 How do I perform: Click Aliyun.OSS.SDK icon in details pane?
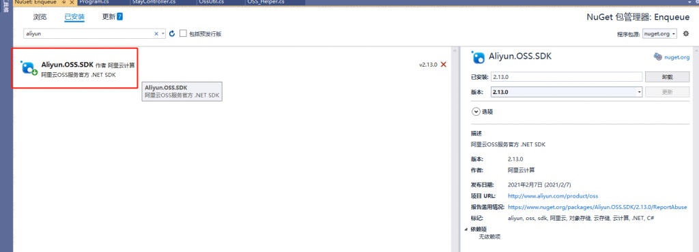pos(478,57)
